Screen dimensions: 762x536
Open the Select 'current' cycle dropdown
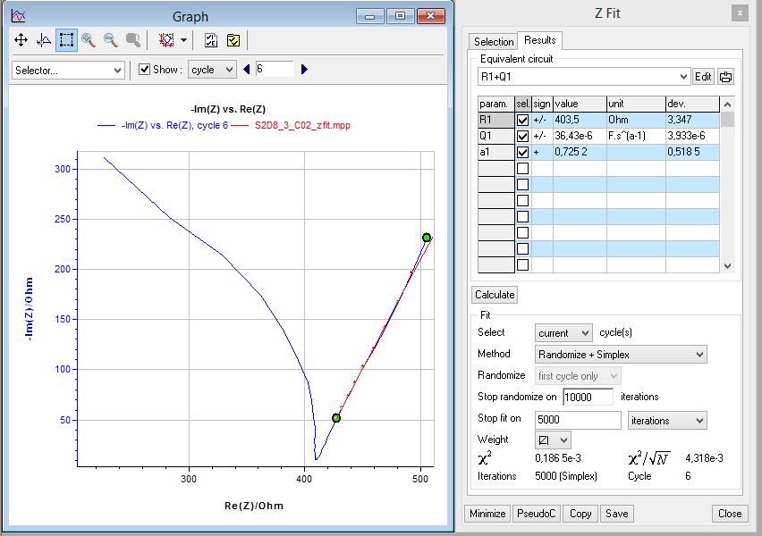click(563, 333)
